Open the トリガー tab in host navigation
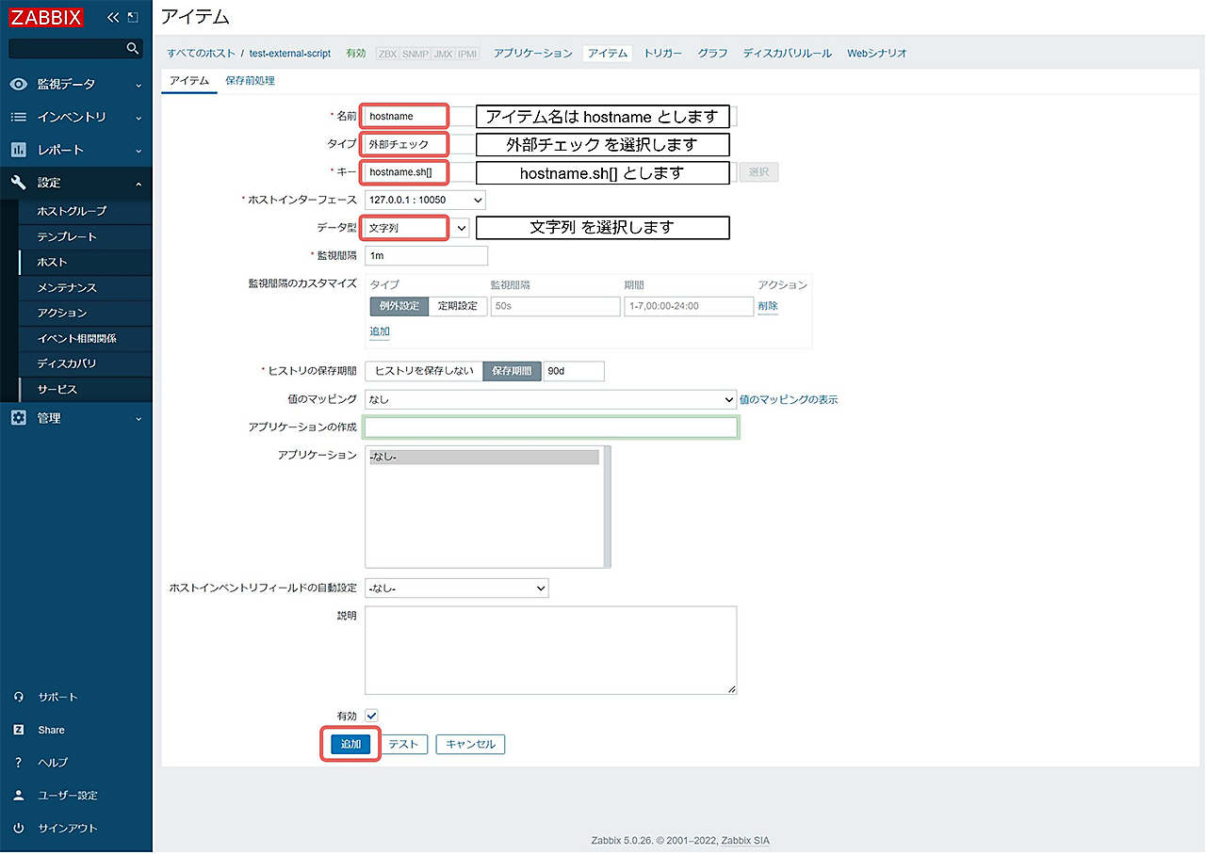The height and width of the screenshot is (854, 1206). [x=662, y=54]
